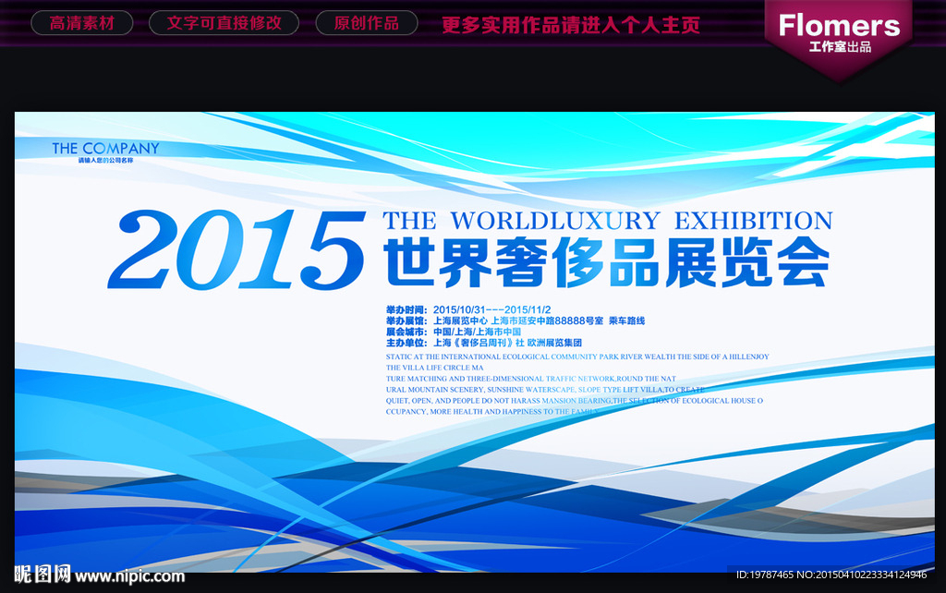Click the 更多实用作品请进入个人主页 text
This screenshot has width=946, height=593.
point(571,25)
